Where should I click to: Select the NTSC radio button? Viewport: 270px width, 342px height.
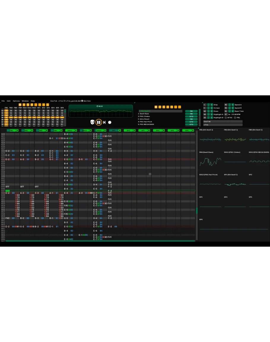[x=225, y=118]
